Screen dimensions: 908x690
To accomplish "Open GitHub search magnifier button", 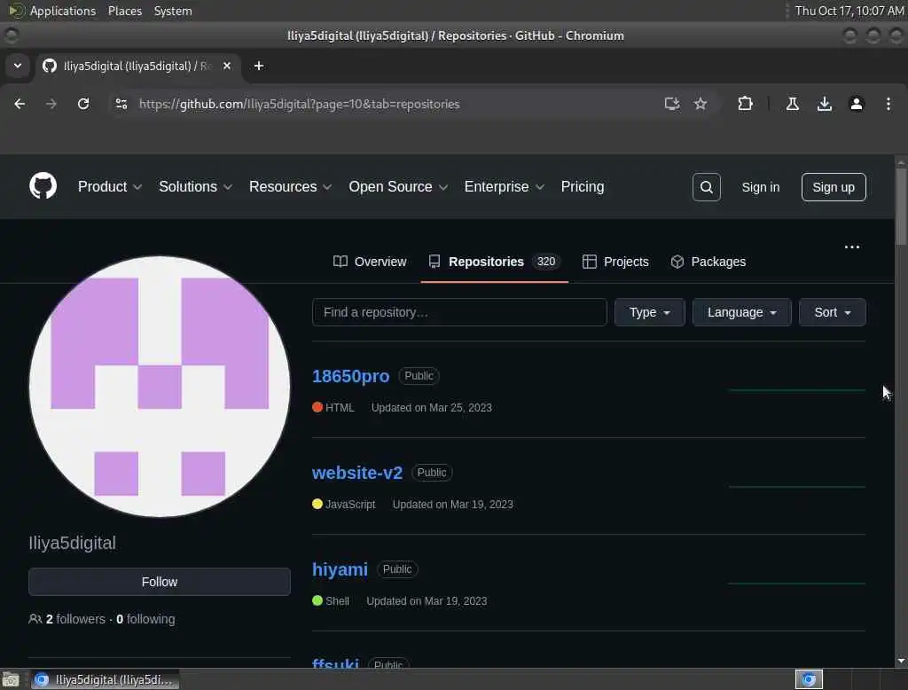I will pyautogui.click(x=707, y=187).
